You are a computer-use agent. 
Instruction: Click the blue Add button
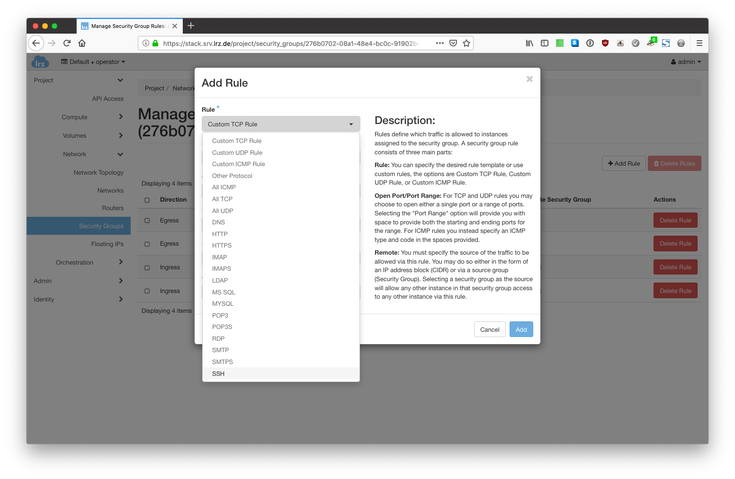521,329
